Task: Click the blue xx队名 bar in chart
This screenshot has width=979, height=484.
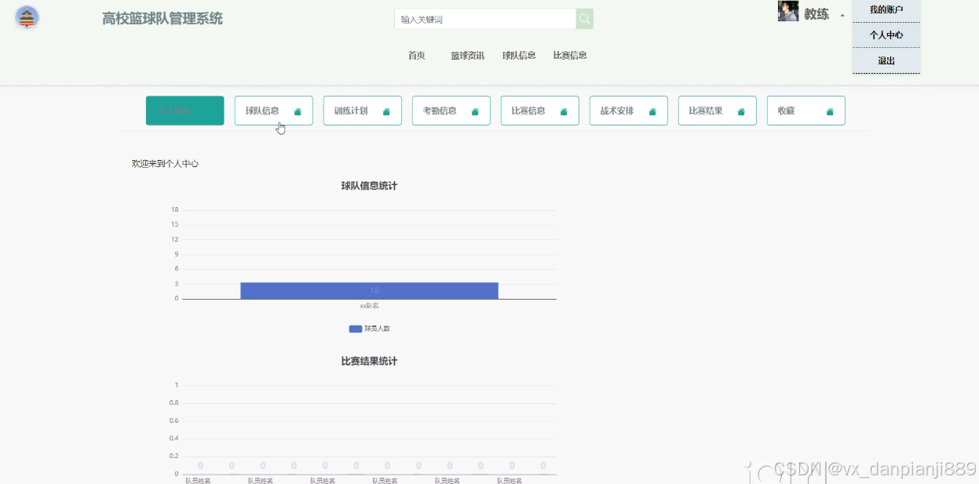Action: (369, 290)
